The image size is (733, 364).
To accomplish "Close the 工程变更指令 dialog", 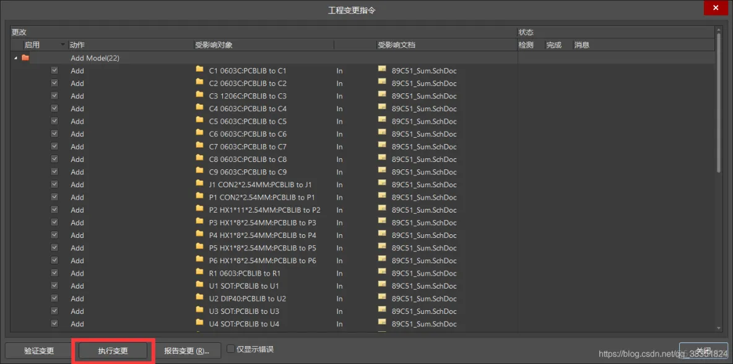I will pos(715,9).
